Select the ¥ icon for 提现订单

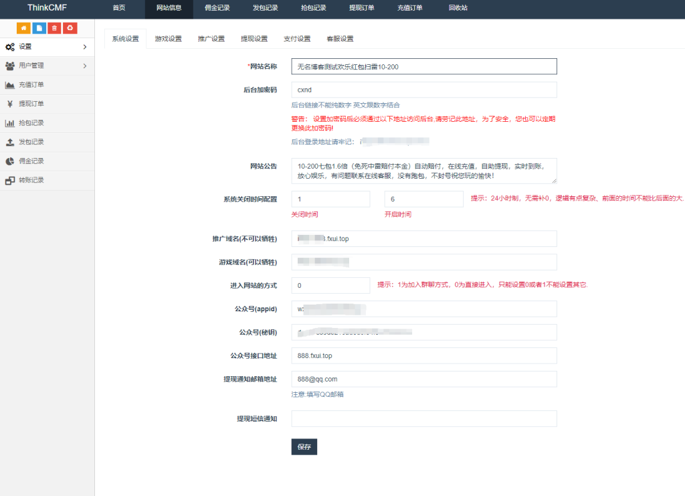tap(9, 104)
